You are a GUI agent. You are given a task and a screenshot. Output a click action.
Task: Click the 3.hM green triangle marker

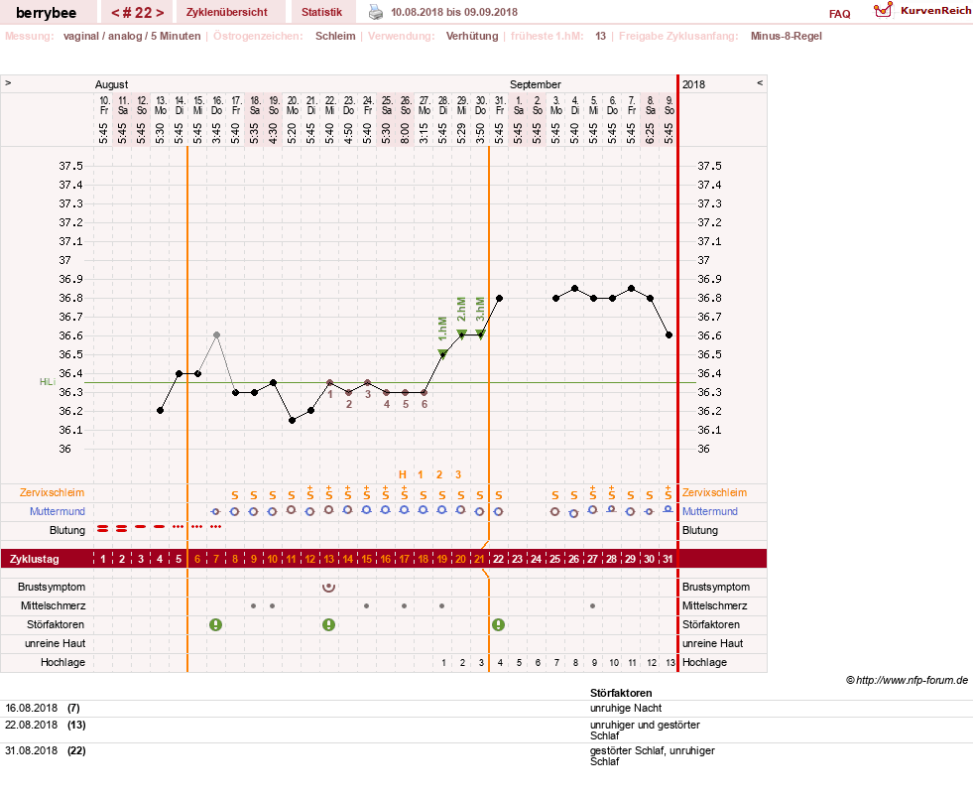[x=480, y=334]
